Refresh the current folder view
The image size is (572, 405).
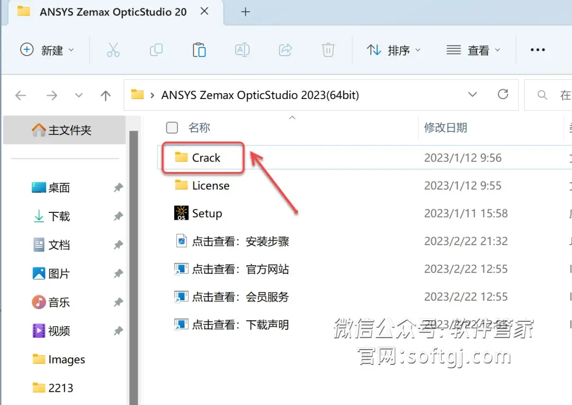(503, 94)
